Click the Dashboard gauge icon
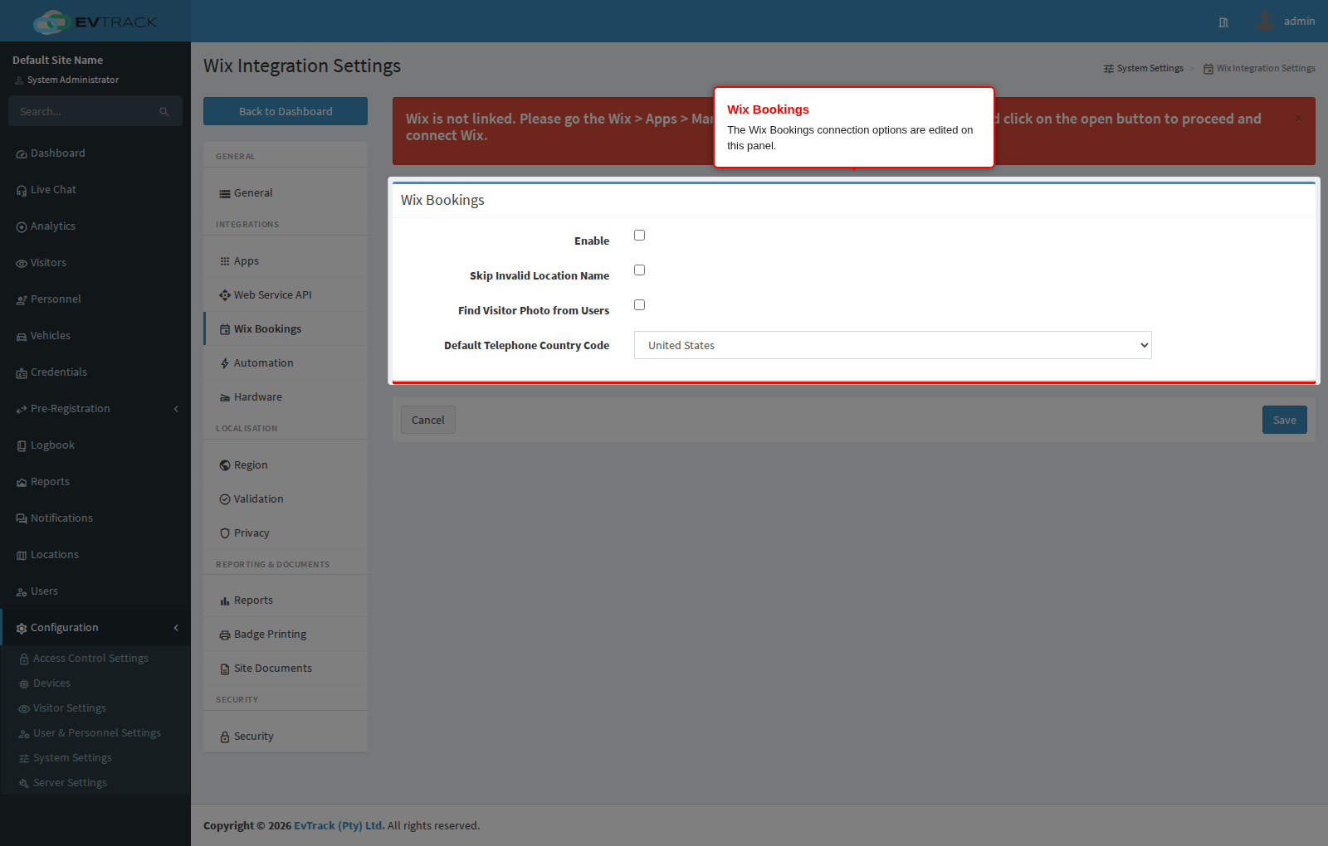The height and width of the screenshot is (846, 1328). point(22,154)
